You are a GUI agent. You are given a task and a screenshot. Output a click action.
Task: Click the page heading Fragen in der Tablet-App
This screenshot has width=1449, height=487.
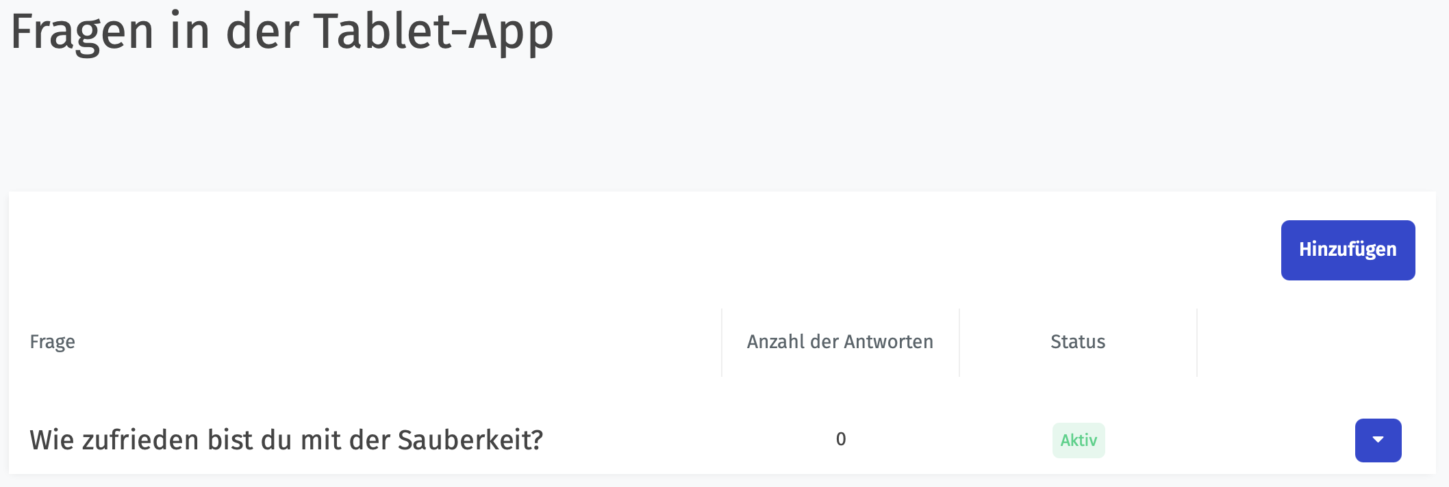point(282,31)
